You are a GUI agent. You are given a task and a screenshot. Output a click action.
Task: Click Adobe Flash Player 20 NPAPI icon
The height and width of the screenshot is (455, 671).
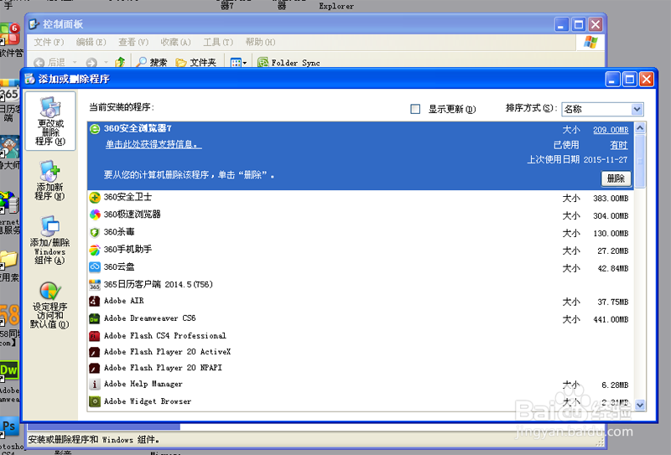click(95, 368)
